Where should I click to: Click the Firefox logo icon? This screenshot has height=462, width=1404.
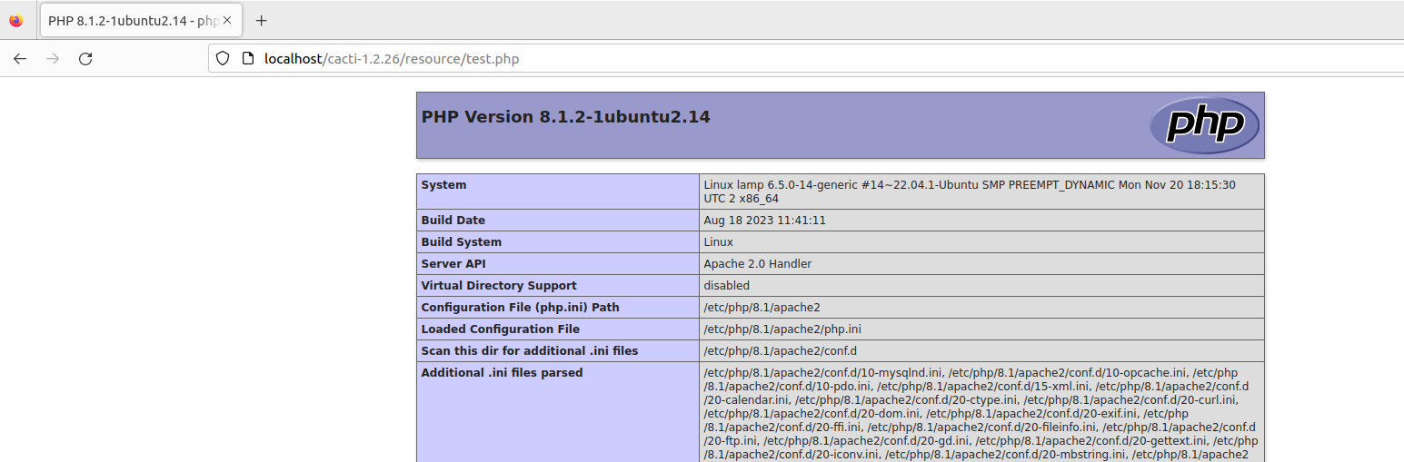(x=15, y=20)
